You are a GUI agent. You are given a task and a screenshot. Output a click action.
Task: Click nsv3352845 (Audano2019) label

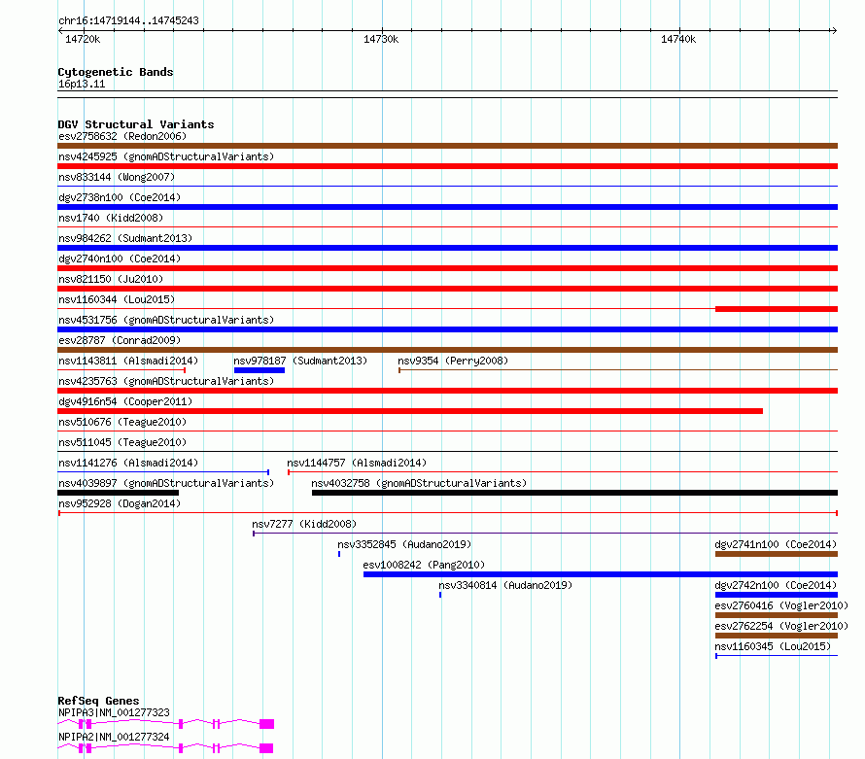pos(404,544)
